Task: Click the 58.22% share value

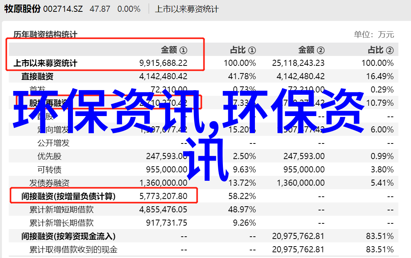Action: (242, 196)
